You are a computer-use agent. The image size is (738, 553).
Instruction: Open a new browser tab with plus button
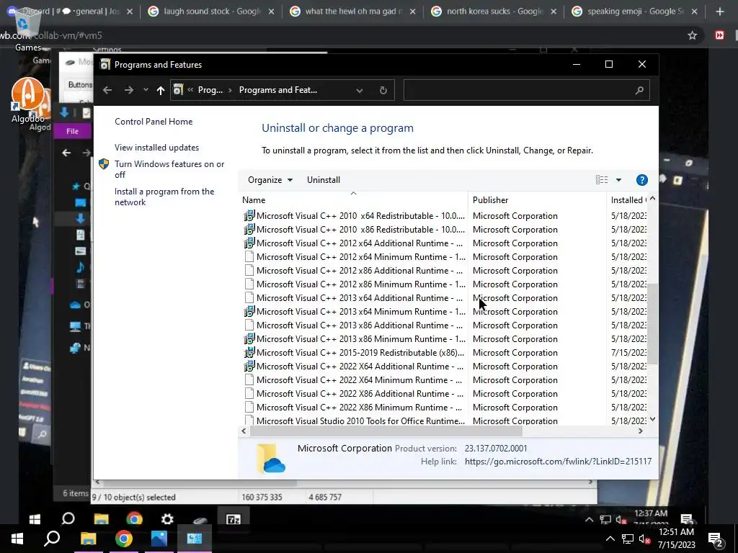720,12
